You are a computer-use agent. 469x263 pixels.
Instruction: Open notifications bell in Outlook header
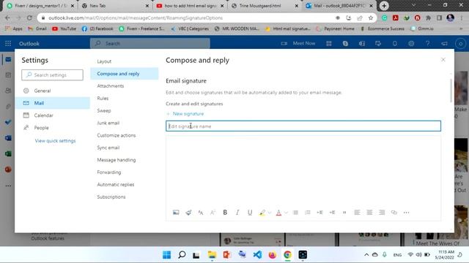[395, 44]
